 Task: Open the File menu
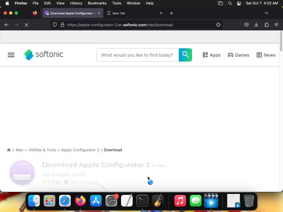click(36, 3)
